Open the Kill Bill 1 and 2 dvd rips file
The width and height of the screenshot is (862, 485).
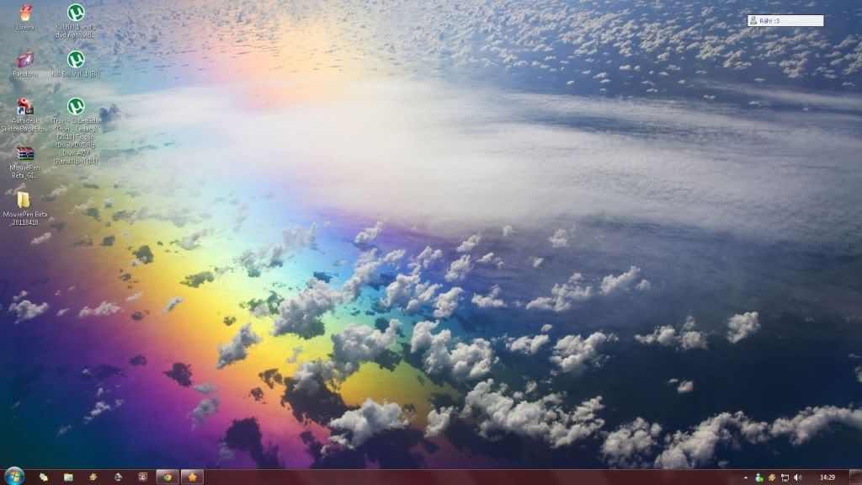pyautogui.click(x=75, y=14)
